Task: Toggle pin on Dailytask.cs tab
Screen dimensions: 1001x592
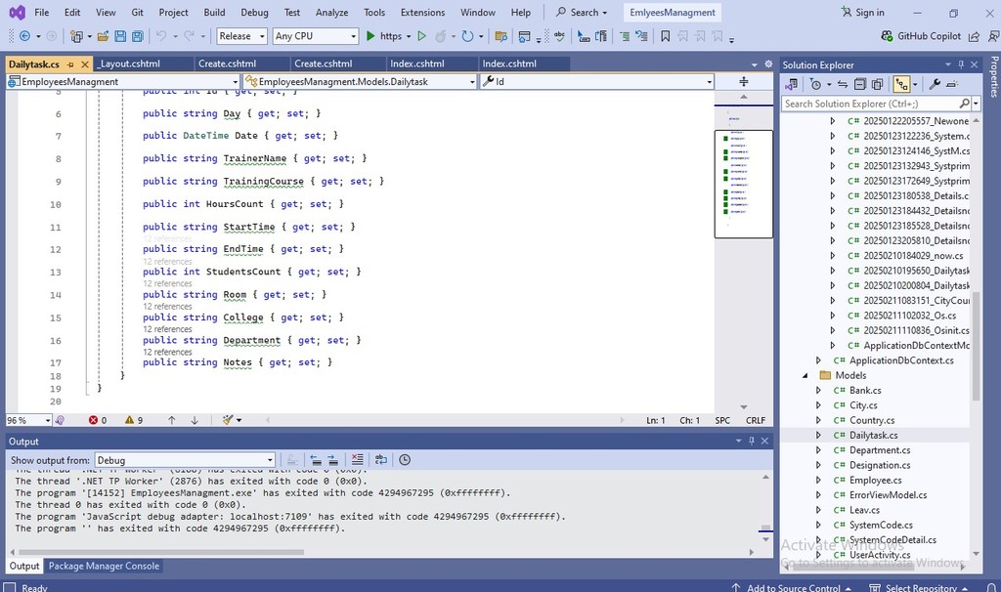Action: click(70, 64)
